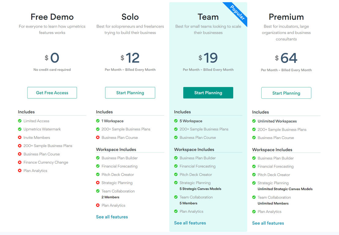Click Premium "Business Plan Builder" text
339x235 pixels.
pyautogui.click(x=276, y=158)
